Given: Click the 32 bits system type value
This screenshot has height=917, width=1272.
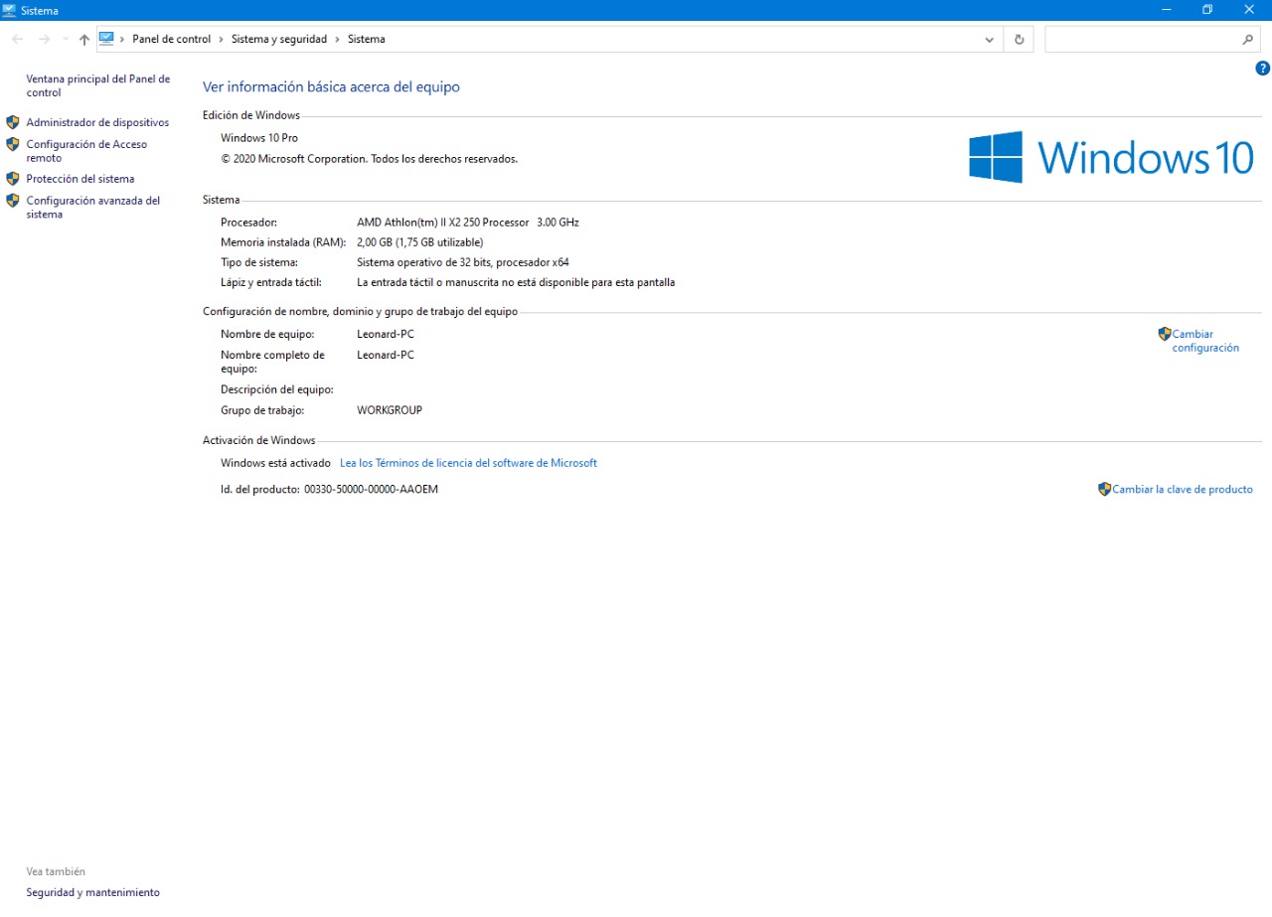Looking at the screenshot, I should coord(463,262).
